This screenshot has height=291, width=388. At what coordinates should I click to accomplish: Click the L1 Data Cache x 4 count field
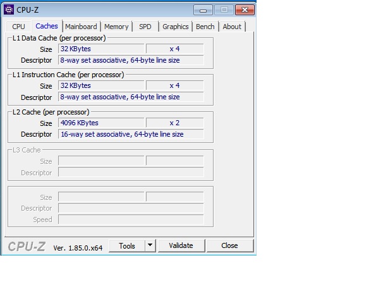pos(174,49)
